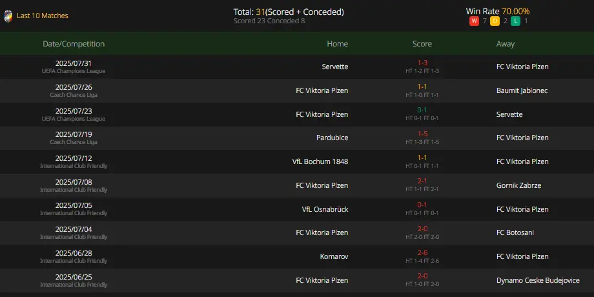Open the Last 10 Matches heading
Viewport: 594px width, 297px height.
coord(43,15)
